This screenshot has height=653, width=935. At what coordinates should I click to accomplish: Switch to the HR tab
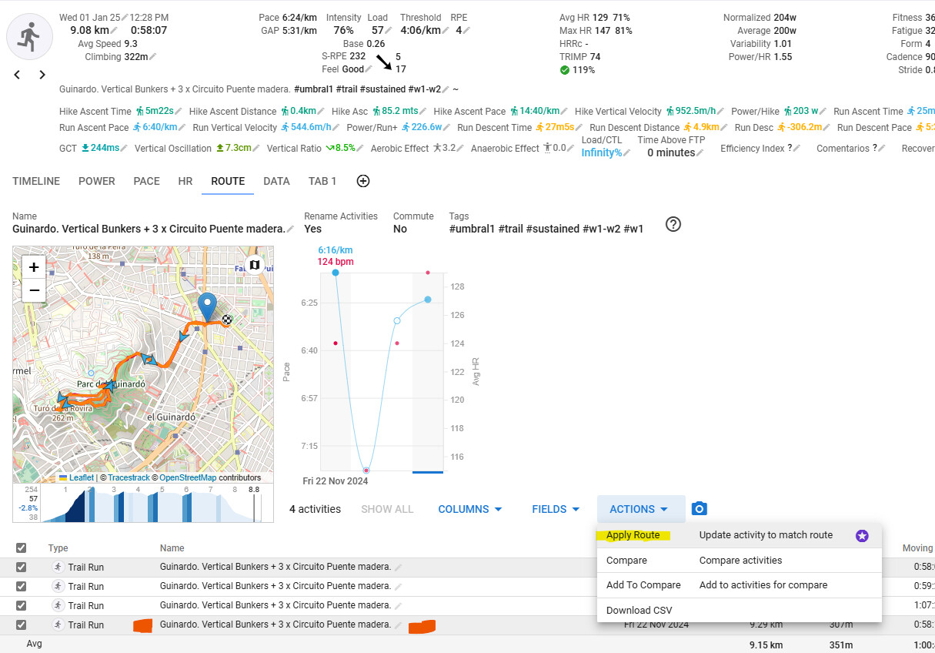pos(185,181)
